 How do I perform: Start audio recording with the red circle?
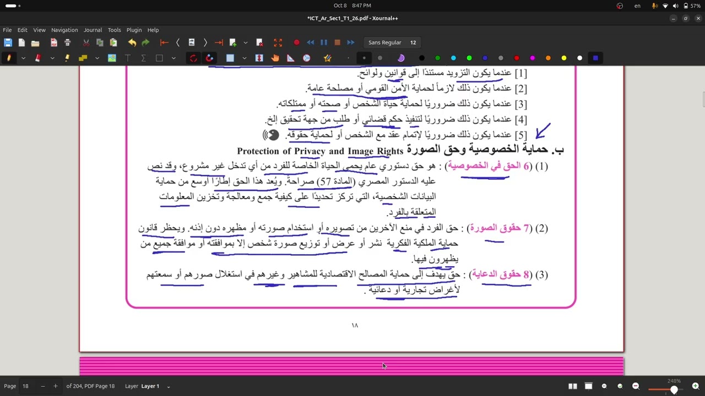coord(297,42)
